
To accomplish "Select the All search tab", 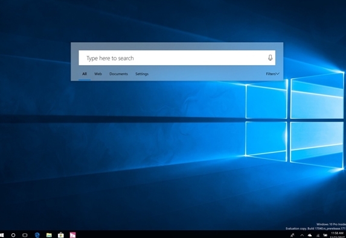I will click(85, 74).
